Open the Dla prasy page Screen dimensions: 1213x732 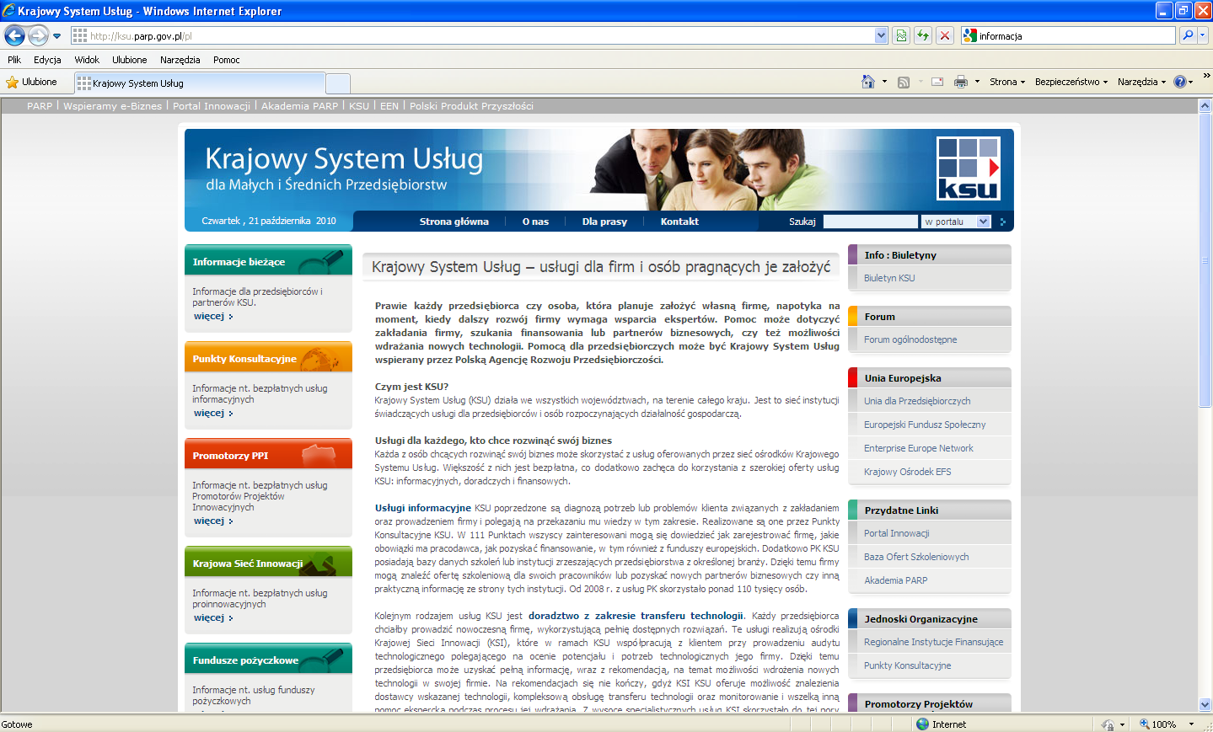pyautogui.click(x=604, y=222)
